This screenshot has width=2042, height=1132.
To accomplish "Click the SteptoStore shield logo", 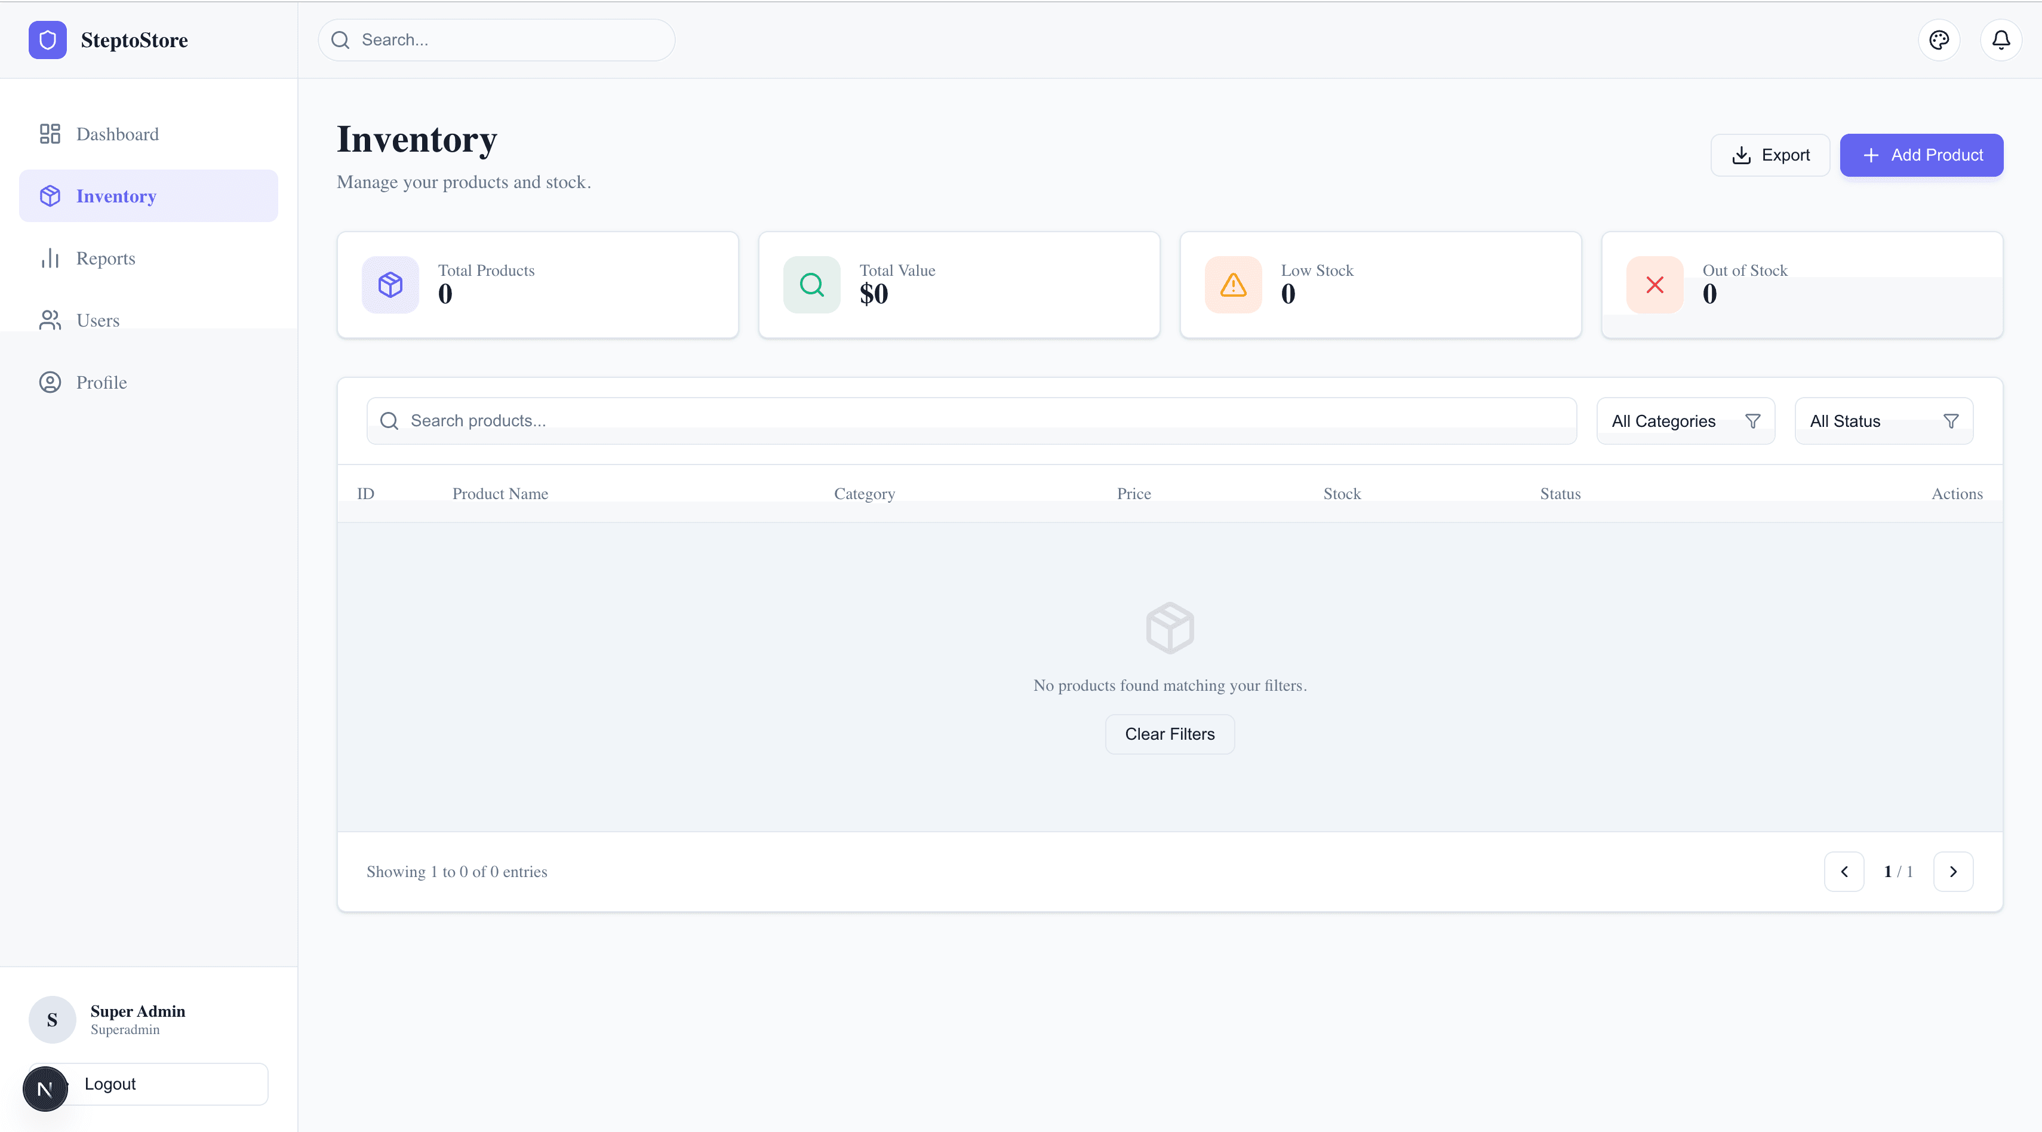I will 48,39.
